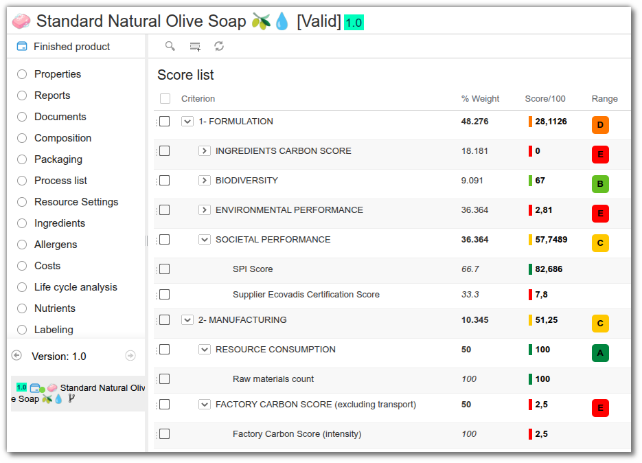Viewport: 642px width, 463px height.
Task: Check the Factory Carbon Score (intensity) checkbox
Action: point(165,433)
